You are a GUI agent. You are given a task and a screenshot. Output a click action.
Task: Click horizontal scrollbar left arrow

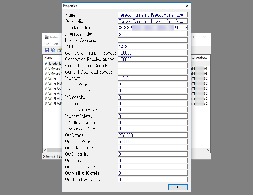pyautogui.click(x=45, y=150)
